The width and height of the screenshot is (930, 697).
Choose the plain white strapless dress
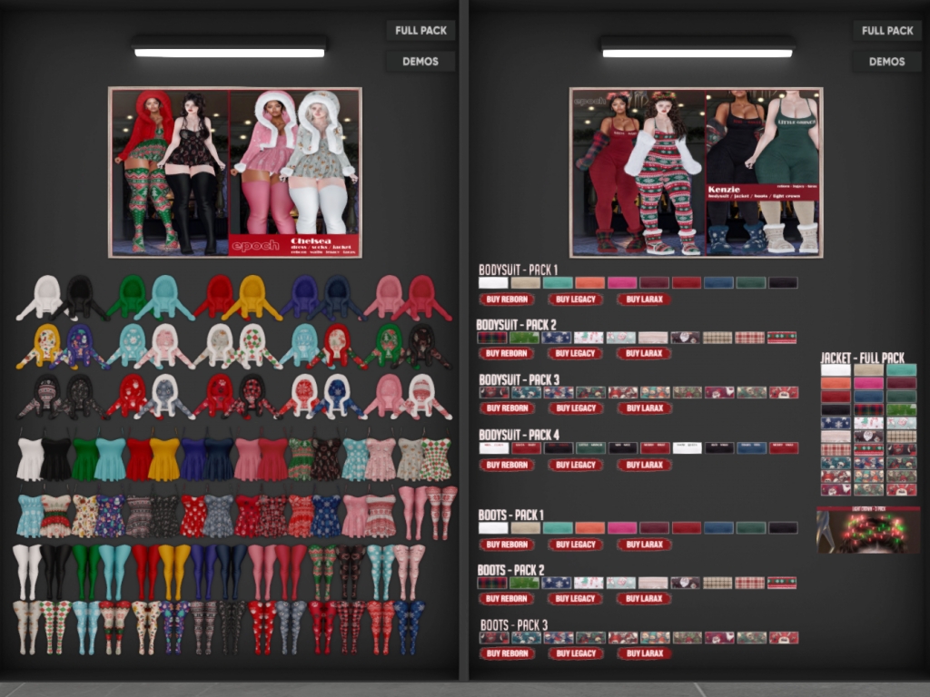pyautogui.click(x=30, y=459)
